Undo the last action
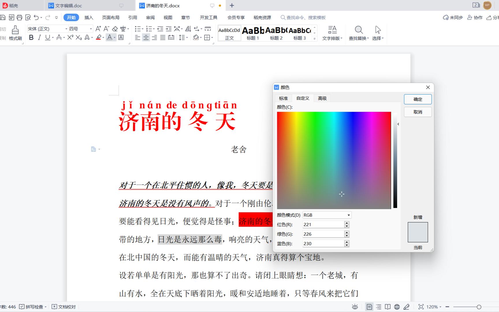The width and height of the screenshot is (499, 312). (36, 18)
